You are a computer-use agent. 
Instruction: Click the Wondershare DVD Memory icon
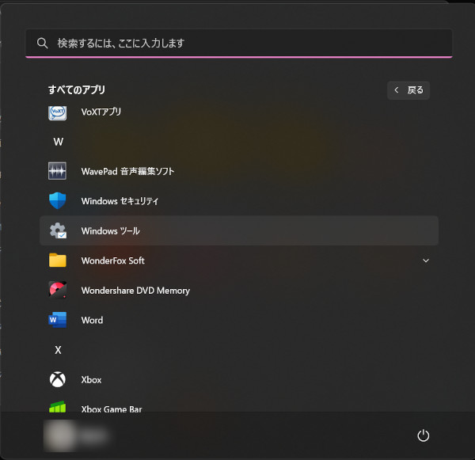58,290
